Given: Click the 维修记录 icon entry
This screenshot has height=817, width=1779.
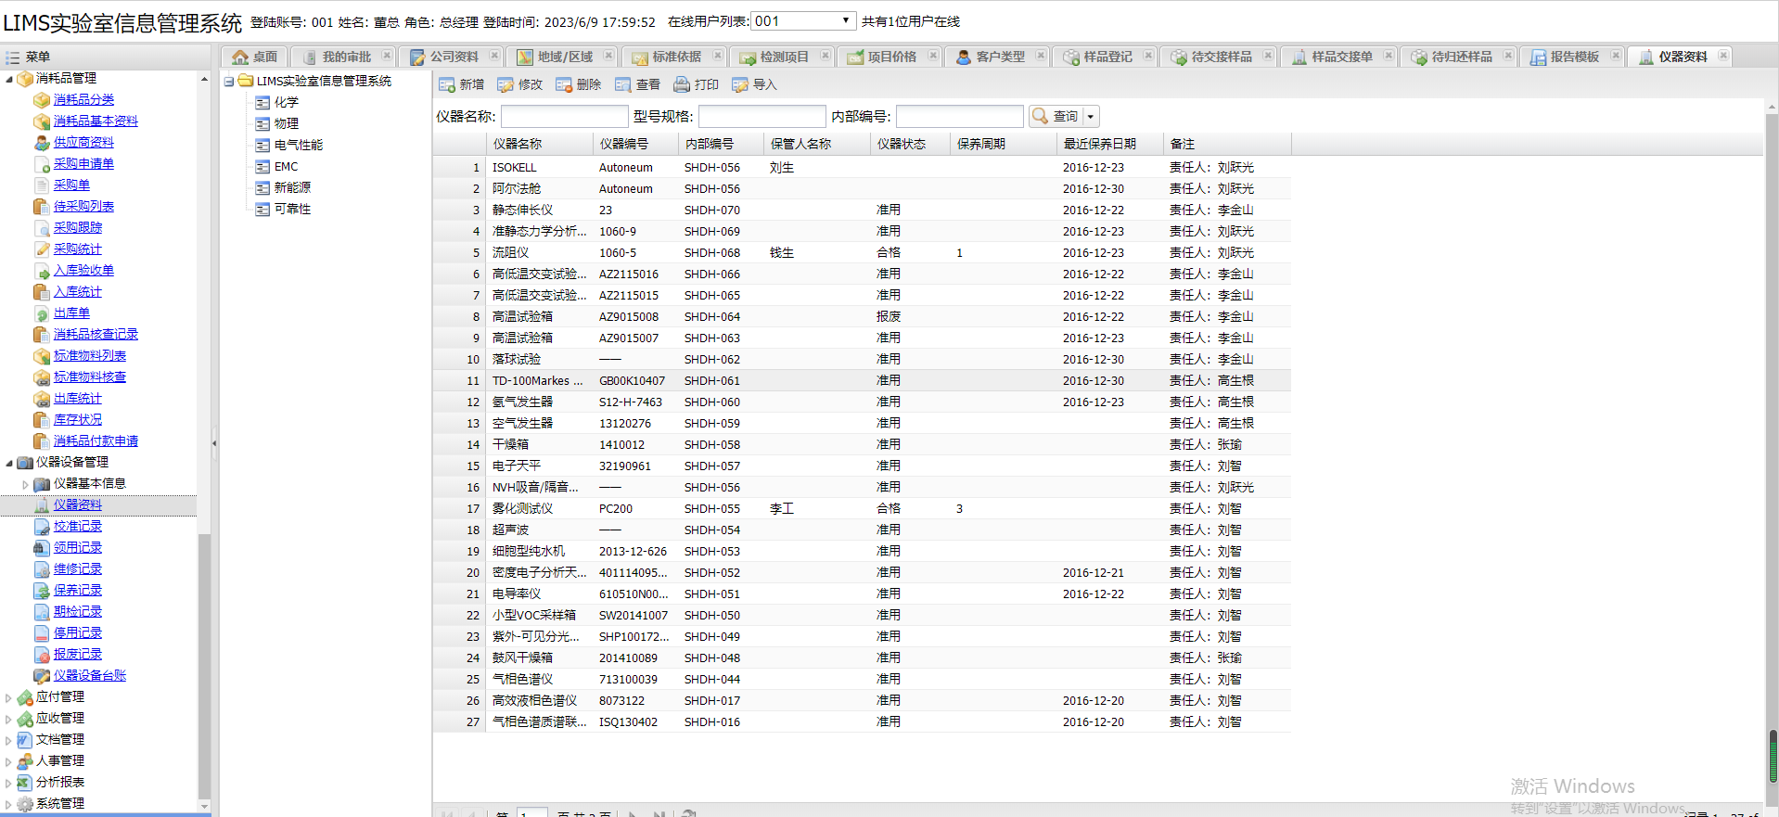Looking at the screenshot, I should tap(42, 569).
